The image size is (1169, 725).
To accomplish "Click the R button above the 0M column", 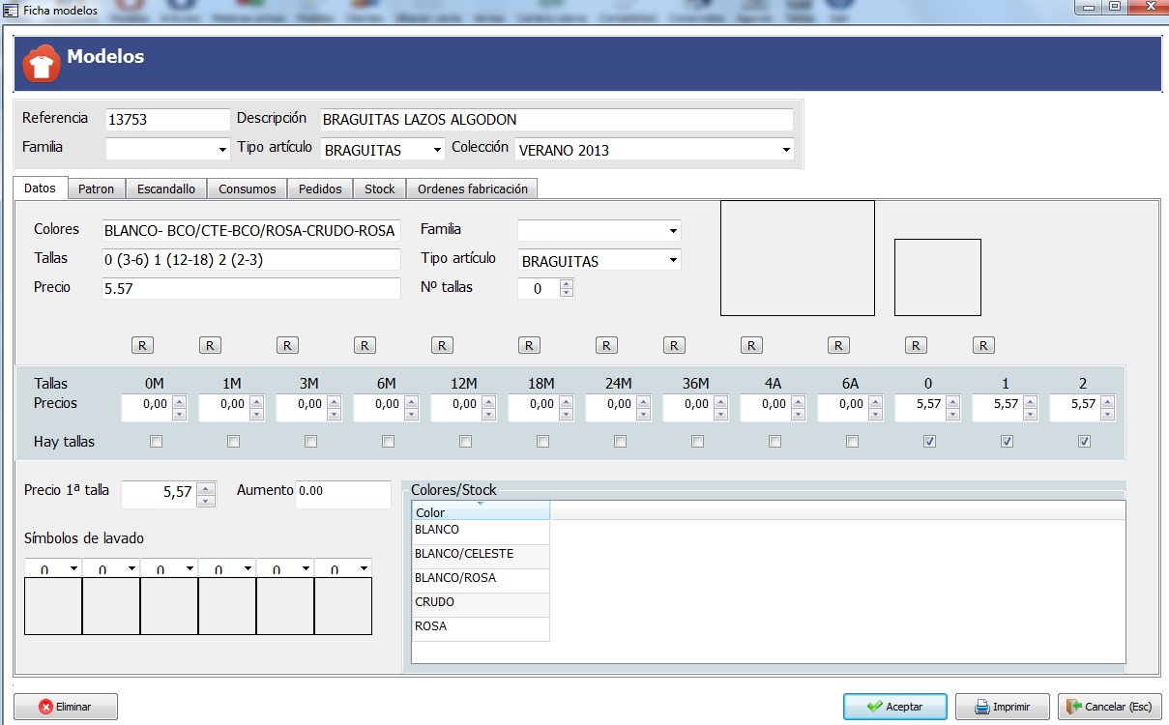I will pos(142,345).
